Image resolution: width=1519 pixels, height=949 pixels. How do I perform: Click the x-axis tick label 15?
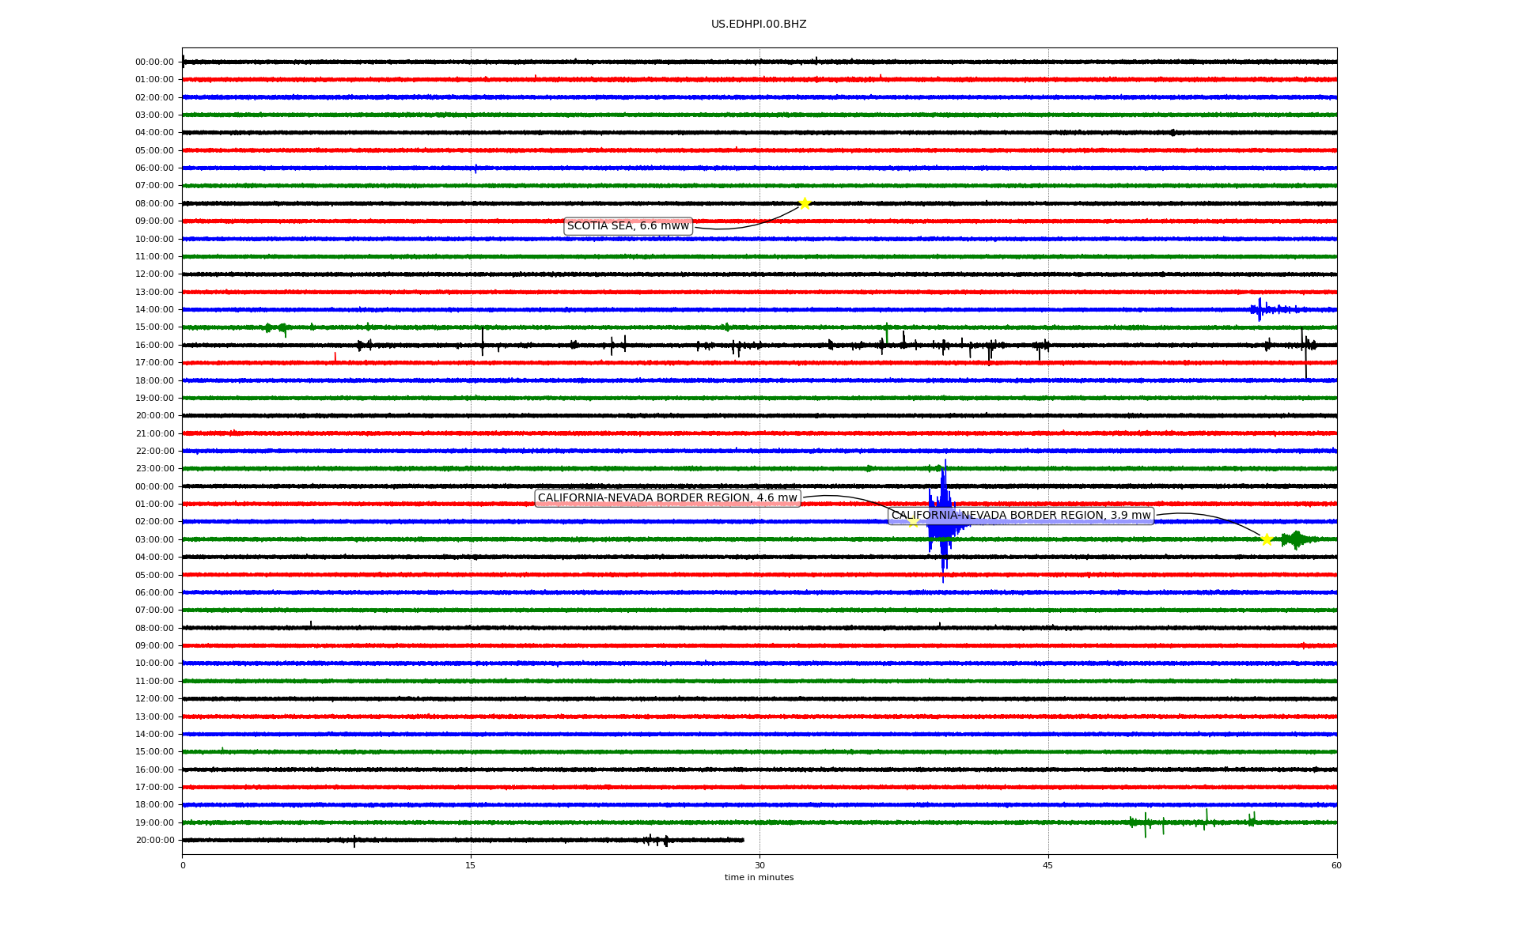(471, 865)
